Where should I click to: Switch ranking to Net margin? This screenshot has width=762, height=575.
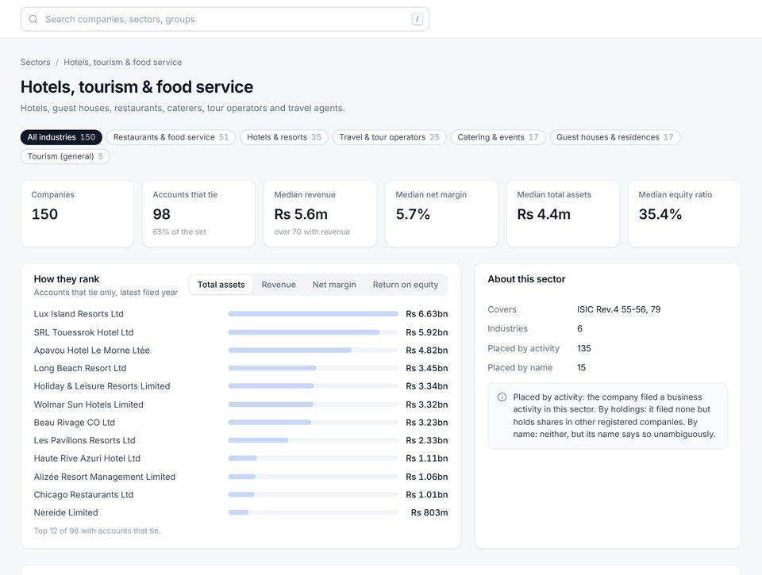click(334, 285)
